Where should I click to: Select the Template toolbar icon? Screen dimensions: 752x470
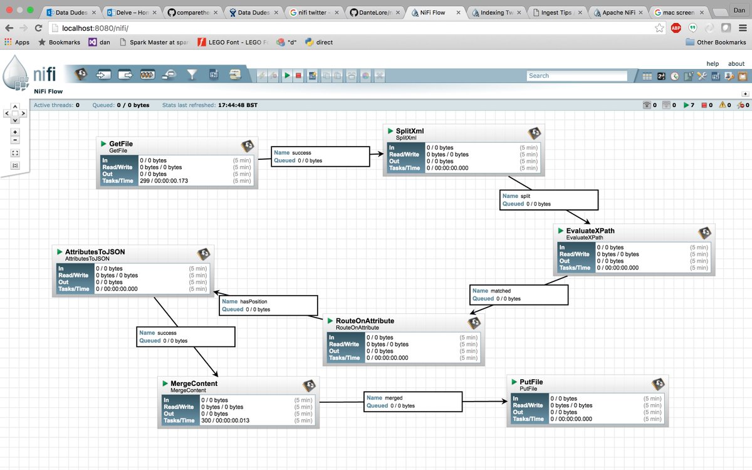[213, 75]
